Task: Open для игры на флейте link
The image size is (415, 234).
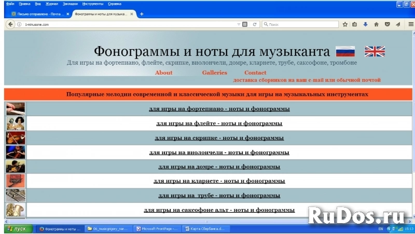Action: click(x=219, y=123)
